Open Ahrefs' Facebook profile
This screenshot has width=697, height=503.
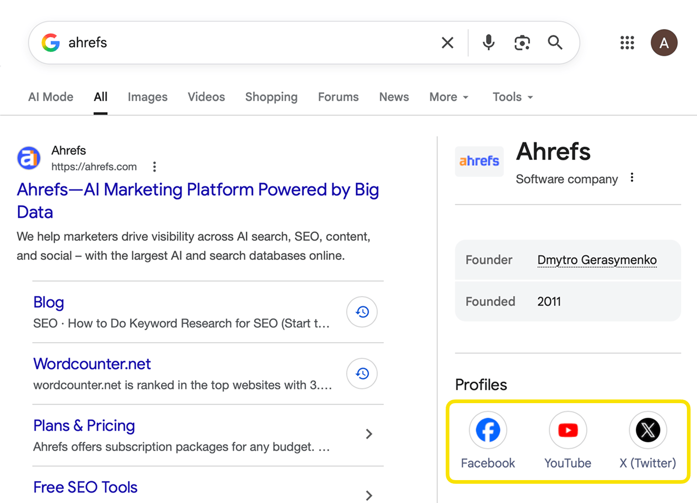(x=487, y=430)
